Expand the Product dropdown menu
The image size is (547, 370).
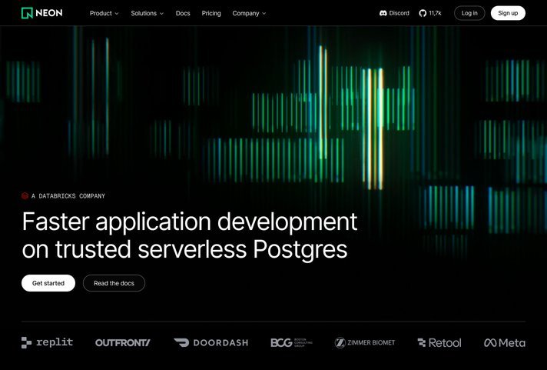point(104,13)
